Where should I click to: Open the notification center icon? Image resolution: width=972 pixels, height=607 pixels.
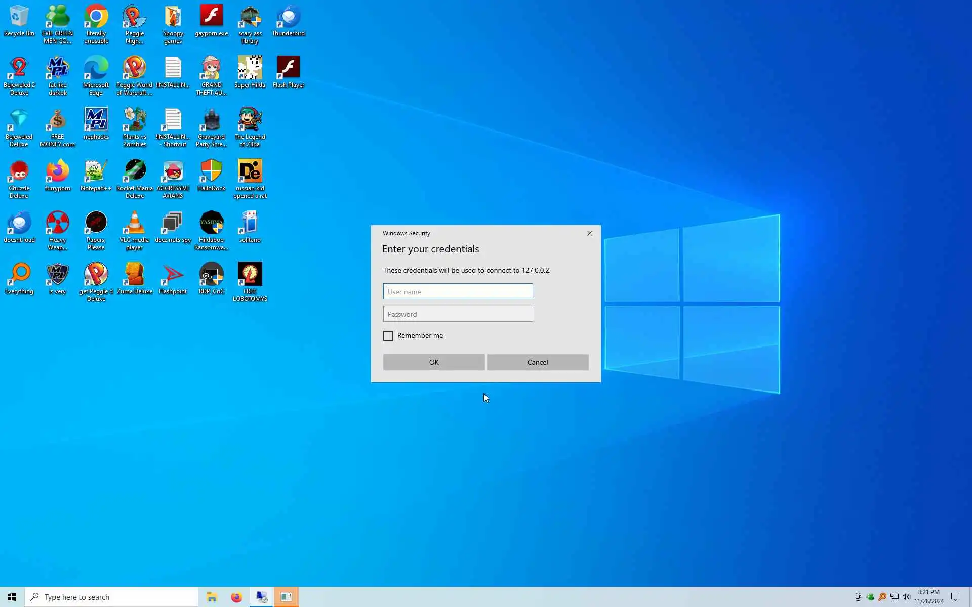point(955,597)
